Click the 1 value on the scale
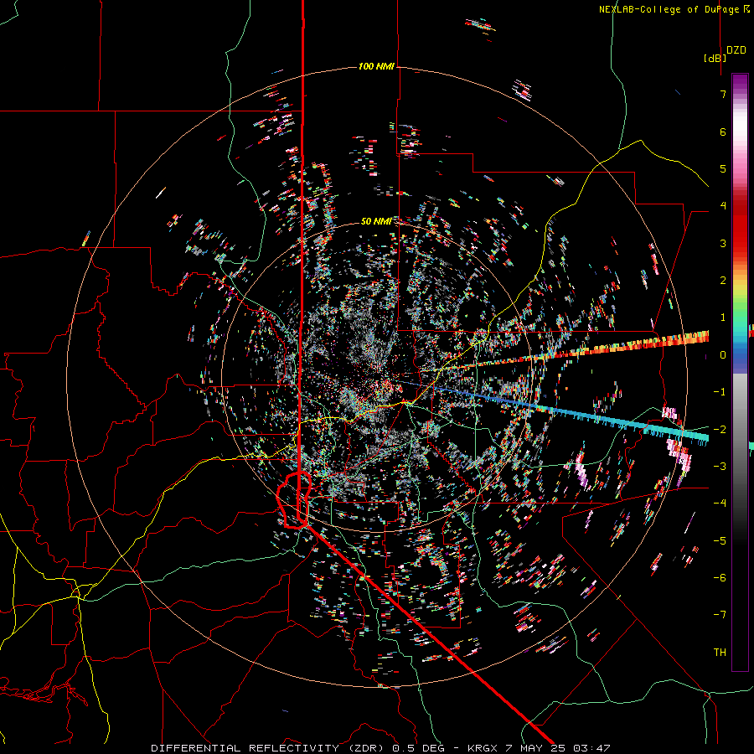The image size is (754, 754). click(723, 318)
